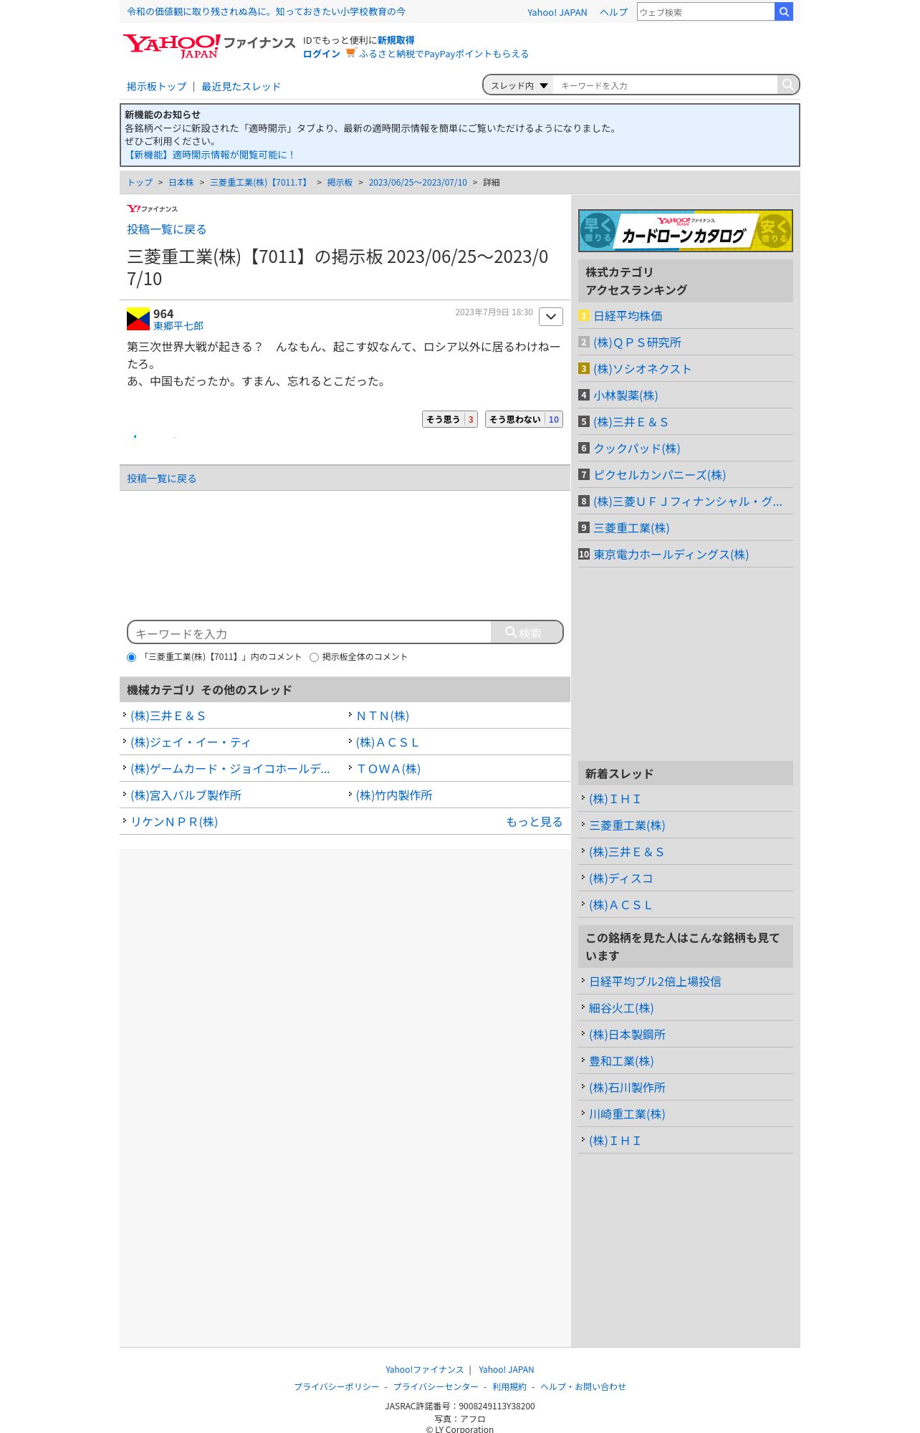Click もっと見る in 機械カテゴリ
Screen dimensions: 920x1433
(534, 822)
